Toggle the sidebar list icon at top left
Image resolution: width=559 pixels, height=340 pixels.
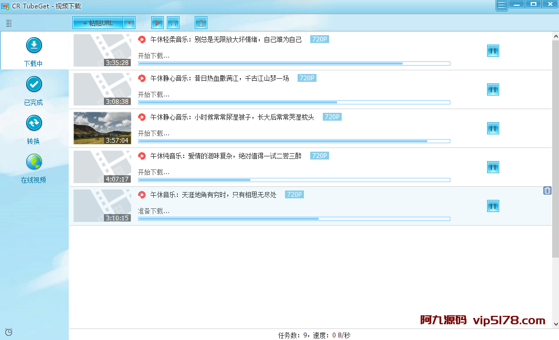9,24
